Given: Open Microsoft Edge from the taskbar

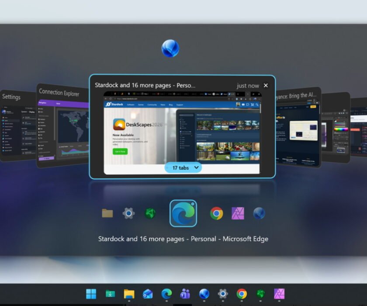Looking at the screenshot, I should [166, 294].
